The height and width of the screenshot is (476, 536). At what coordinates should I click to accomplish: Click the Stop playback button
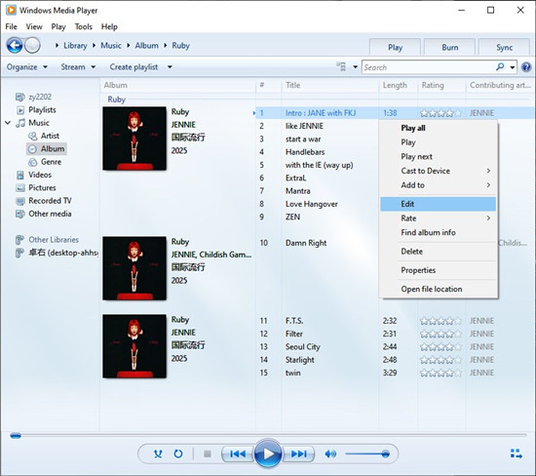pos(208,454)
